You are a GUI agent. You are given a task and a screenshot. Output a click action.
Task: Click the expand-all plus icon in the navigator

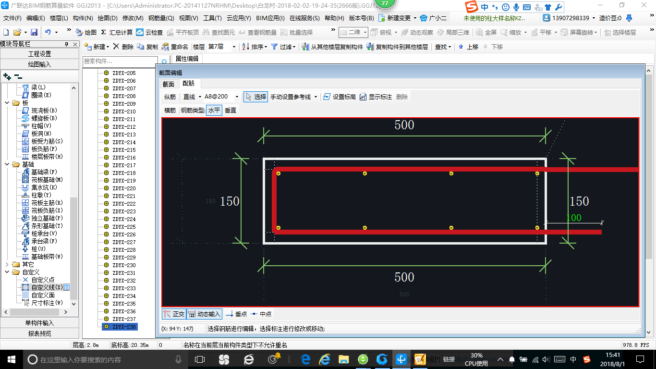coord(7,76)
